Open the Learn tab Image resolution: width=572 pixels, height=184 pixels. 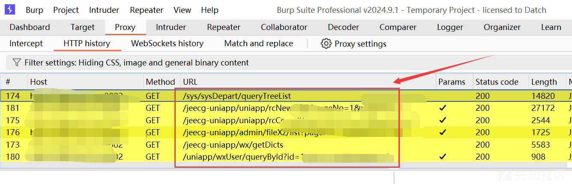pos(551,27)
